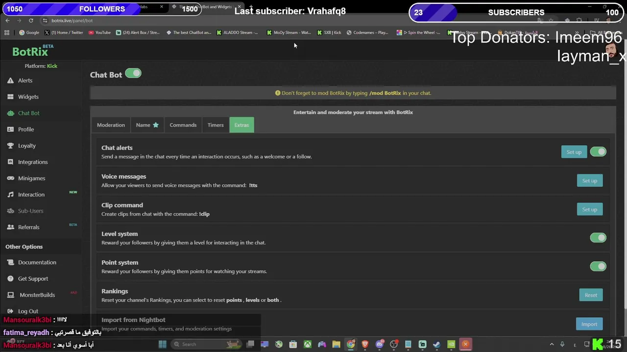The image size is (627, 352).
Task: Open Discord from the taskbar
Action: coord(380,344)
